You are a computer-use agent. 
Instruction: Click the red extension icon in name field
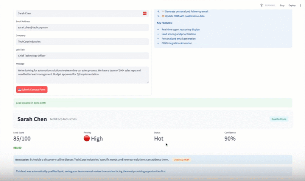tap(145, 13)
